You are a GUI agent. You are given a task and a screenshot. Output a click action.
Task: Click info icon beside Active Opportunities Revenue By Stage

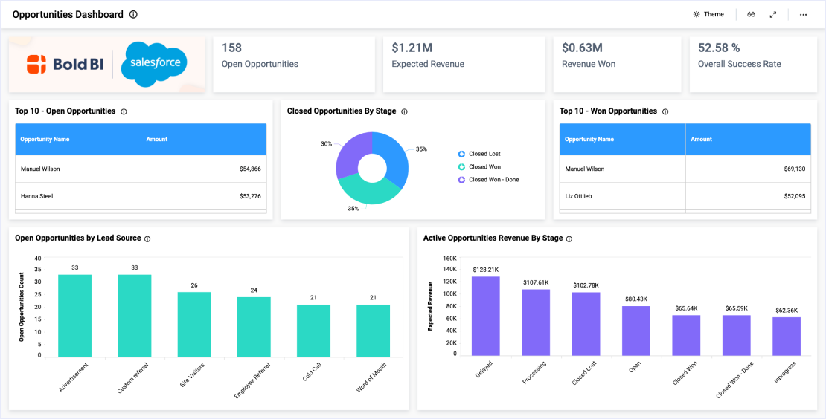pos(569,238)
